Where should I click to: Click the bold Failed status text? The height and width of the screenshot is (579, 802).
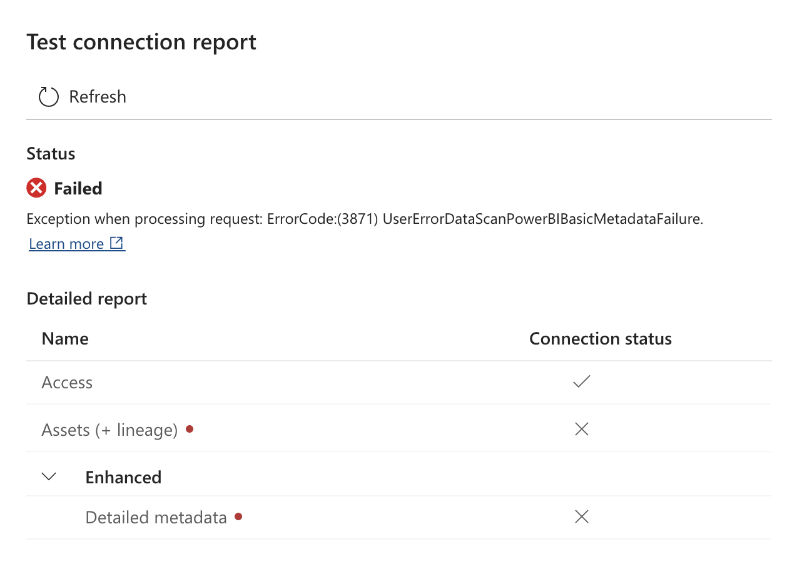pos(78,189)
